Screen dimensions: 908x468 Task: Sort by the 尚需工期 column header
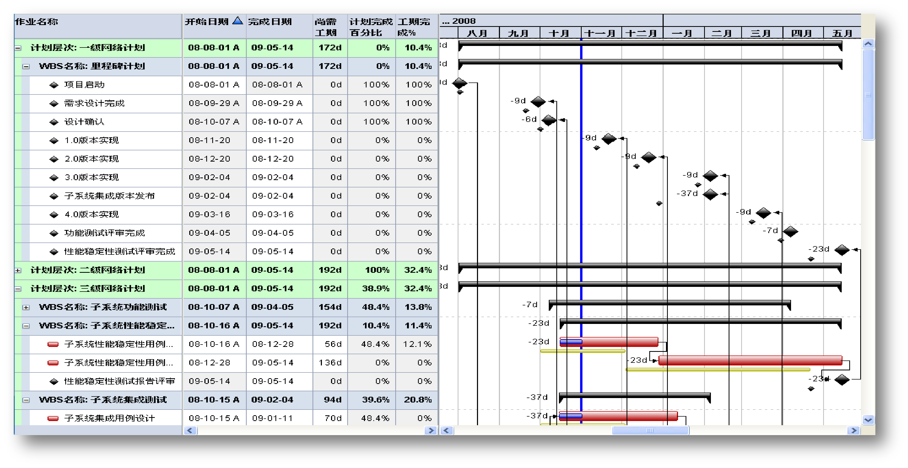pos(330,26)
